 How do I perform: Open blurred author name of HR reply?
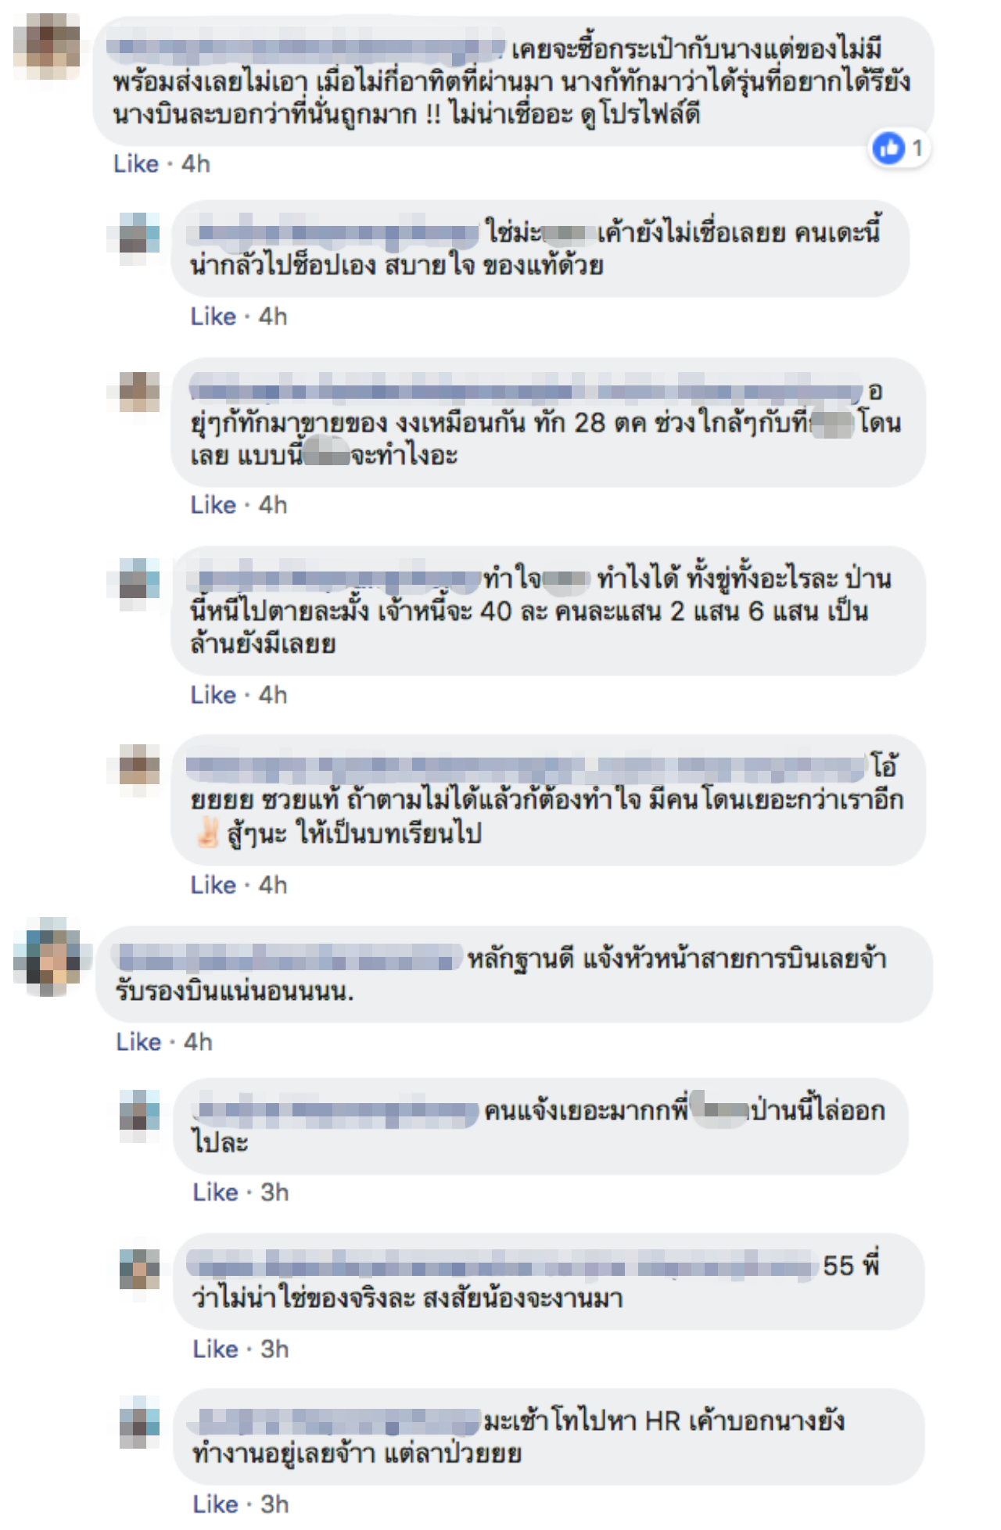pyautogui.click(x=336, y=1421)
